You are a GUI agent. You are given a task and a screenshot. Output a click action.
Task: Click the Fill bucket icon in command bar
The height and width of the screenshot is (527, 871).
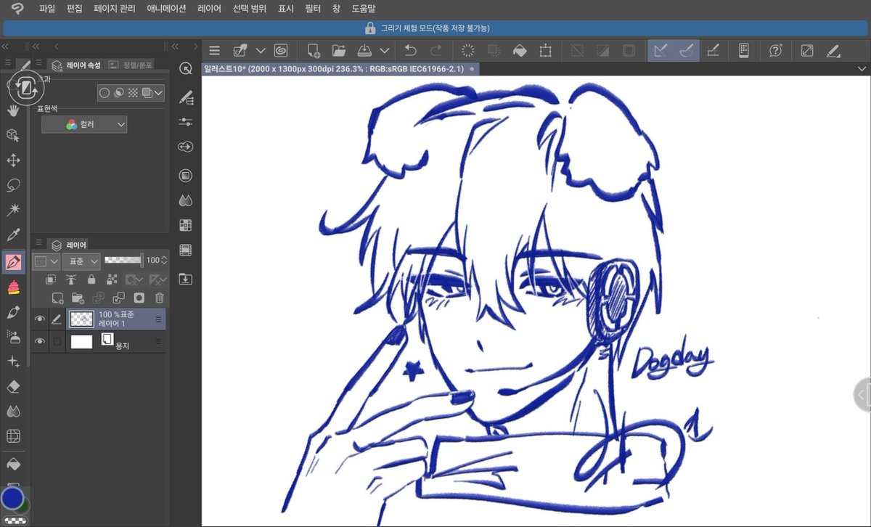(x=520, y=51)
